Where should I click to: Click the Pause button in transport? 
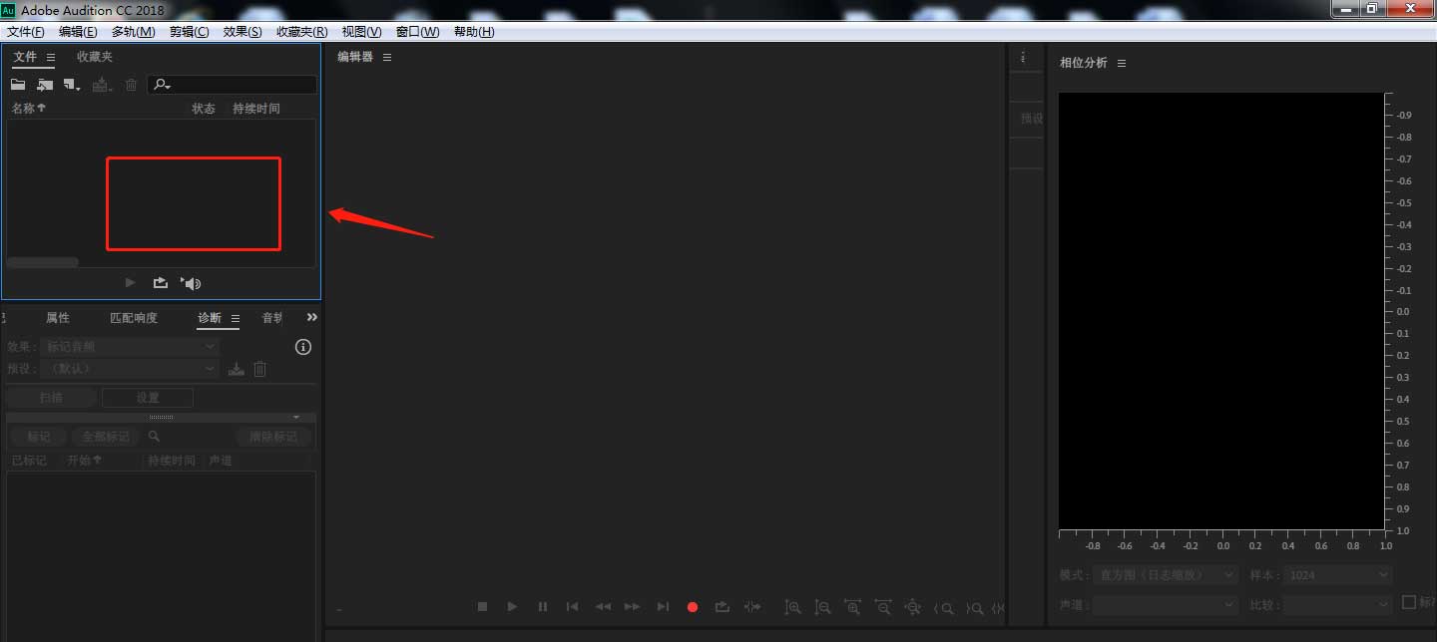pos(543,606)
